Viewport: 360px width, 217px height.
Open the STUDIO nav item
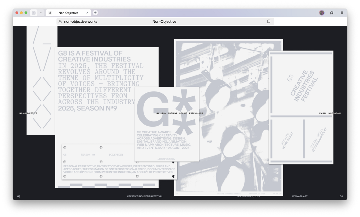(183, 113)
